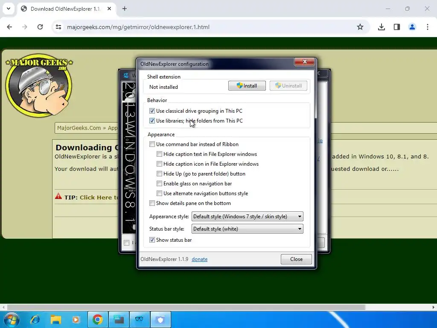View site information icon in address bar
Screen dimensions: 437x328
click(x=58, y=27)
